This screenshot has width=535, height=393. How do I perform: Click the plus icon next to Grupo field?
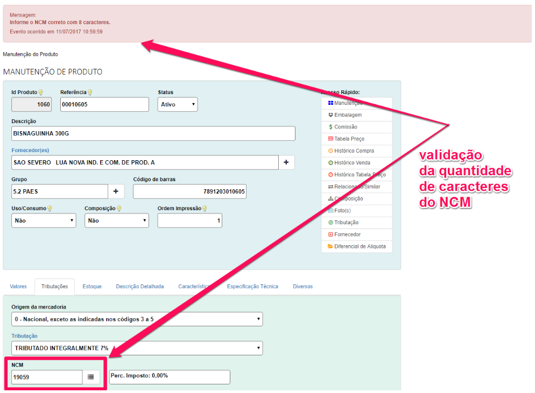click(116, 191)
